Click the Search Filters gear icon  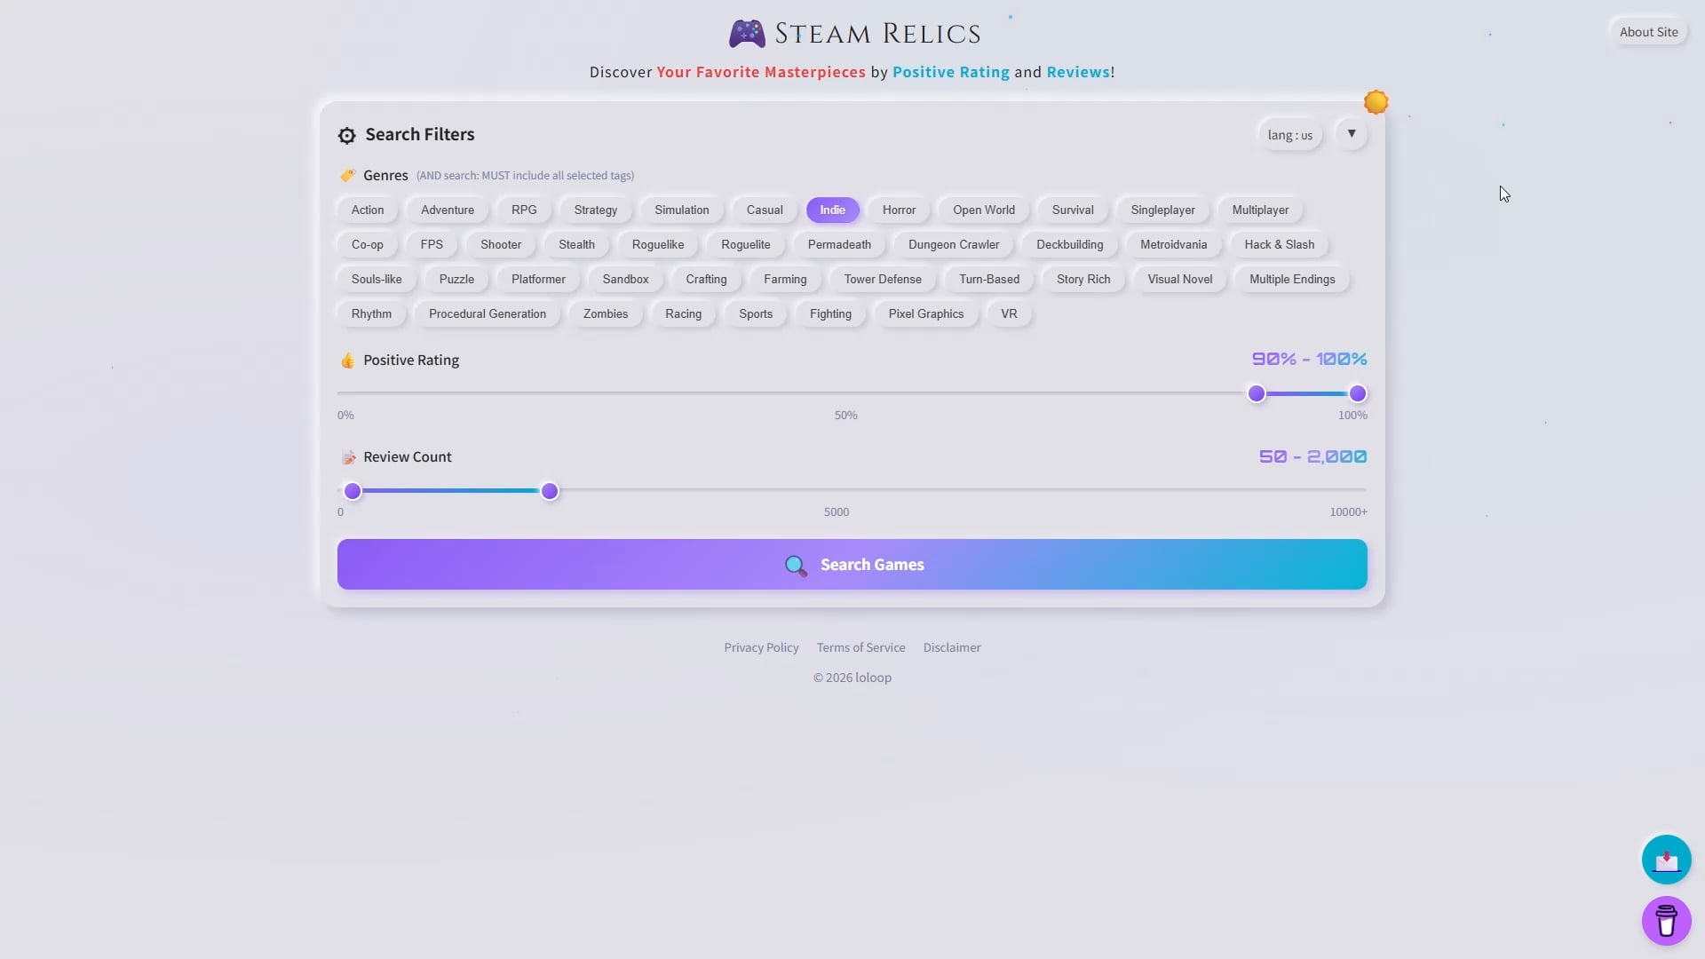pos(347,135)
